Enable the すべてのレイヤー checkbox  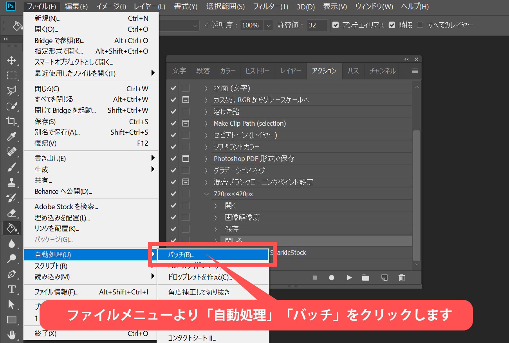420,25
